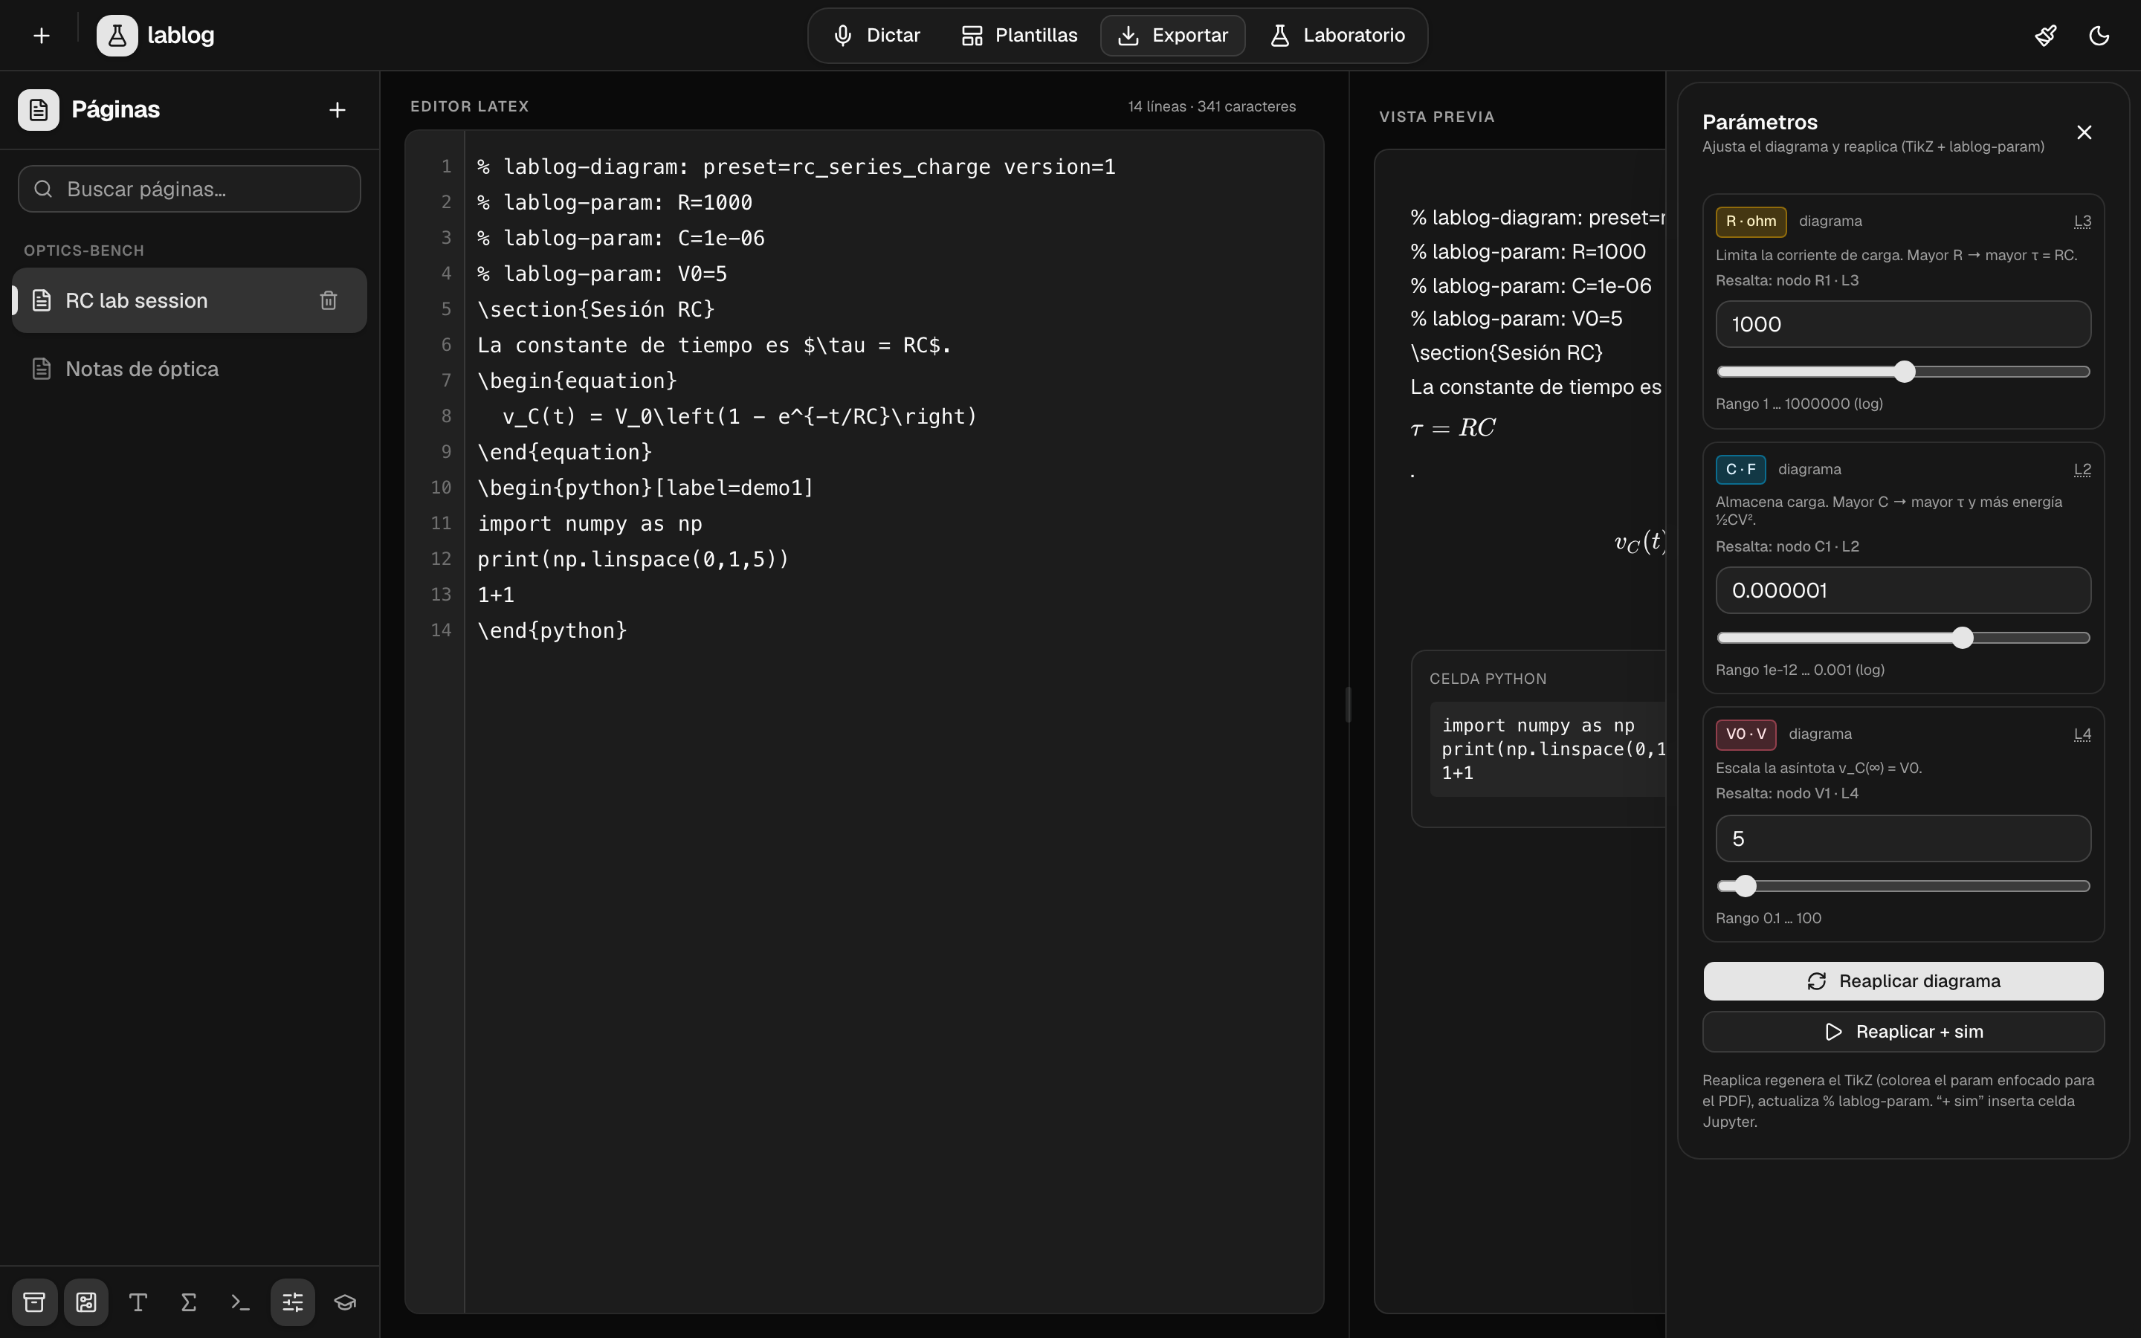
Task: Delete RC lab session with trash icon
Action: click(329, 300)
